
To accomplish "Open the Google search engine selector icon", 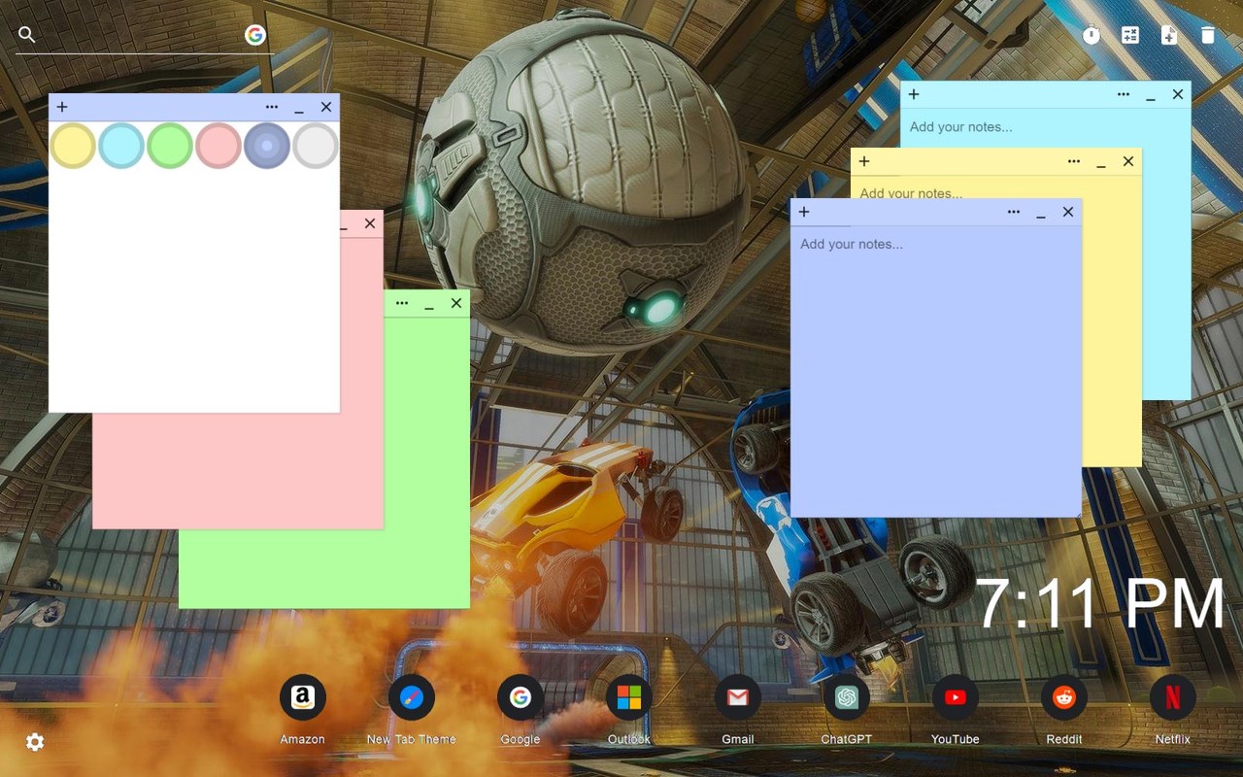I will (x=255, y=35).
